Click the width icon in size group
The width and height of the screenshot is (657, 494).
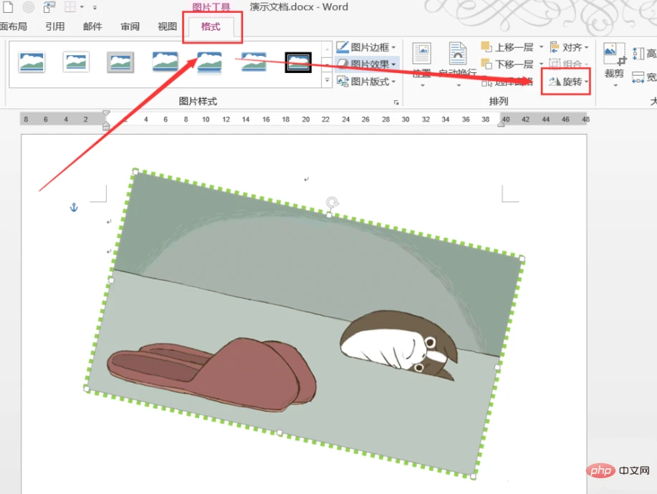pyautogui.click(x=638, y=77)
